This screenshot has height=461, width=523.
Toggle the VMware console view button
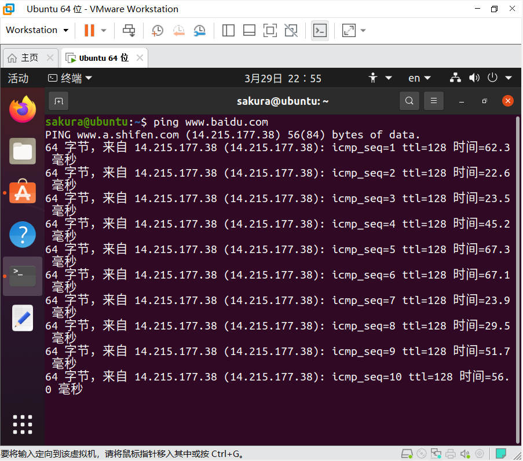click(320, 30)
